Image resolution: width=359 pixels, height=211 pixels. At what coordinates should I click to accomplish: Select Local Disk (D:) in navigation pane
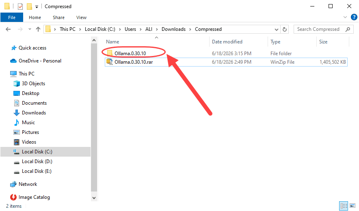click(x=37, y=161)
